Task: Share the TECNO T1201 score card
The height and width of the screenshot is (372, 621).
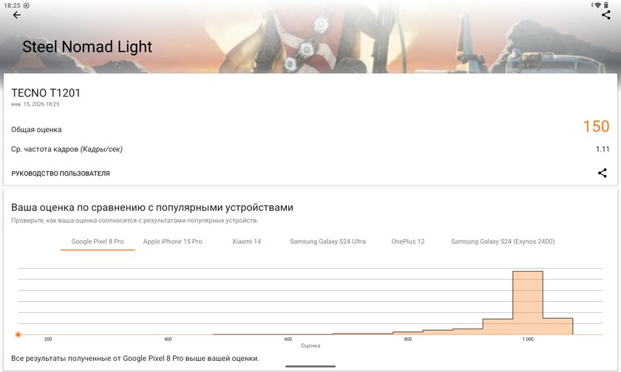Action: pyautogui.click(x=602, y=173)
